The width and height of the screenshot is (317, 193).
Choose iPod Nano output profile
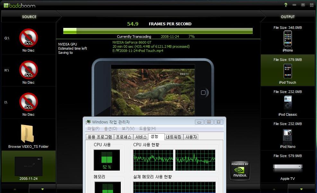[x=287, y=135]
